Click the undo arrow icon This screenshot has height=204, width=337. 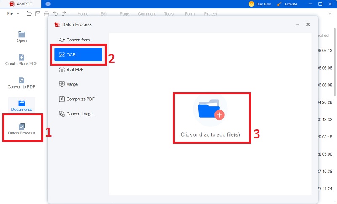tap(55, 14)
